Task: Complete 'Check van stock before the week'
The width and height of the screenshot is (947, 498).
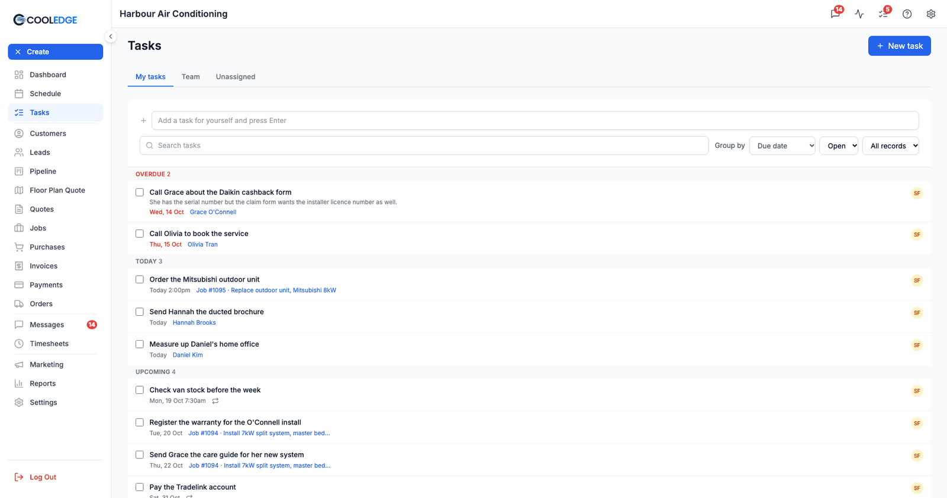Action: [140, 390]
